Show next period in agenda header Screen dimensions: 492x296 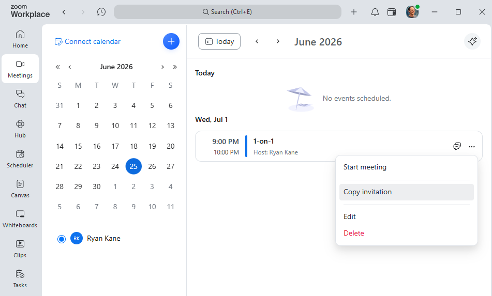point(278,41)
